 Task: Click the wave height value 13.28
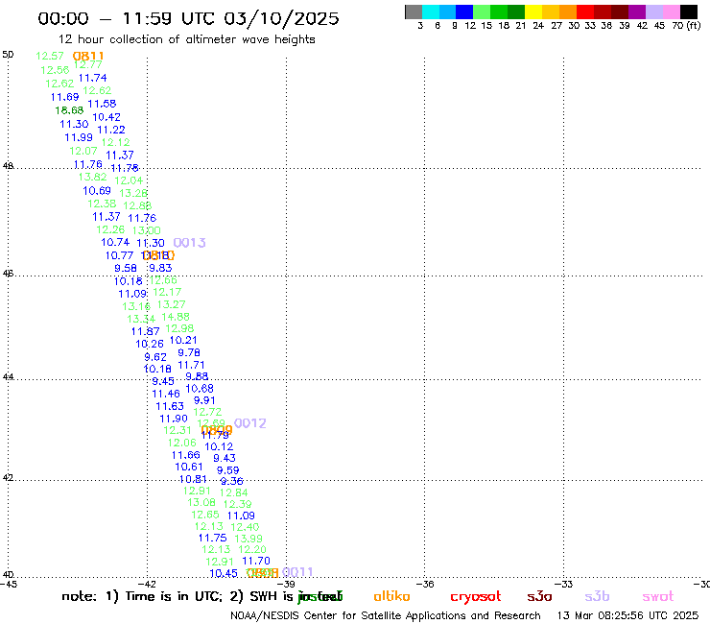coord(133,194)
